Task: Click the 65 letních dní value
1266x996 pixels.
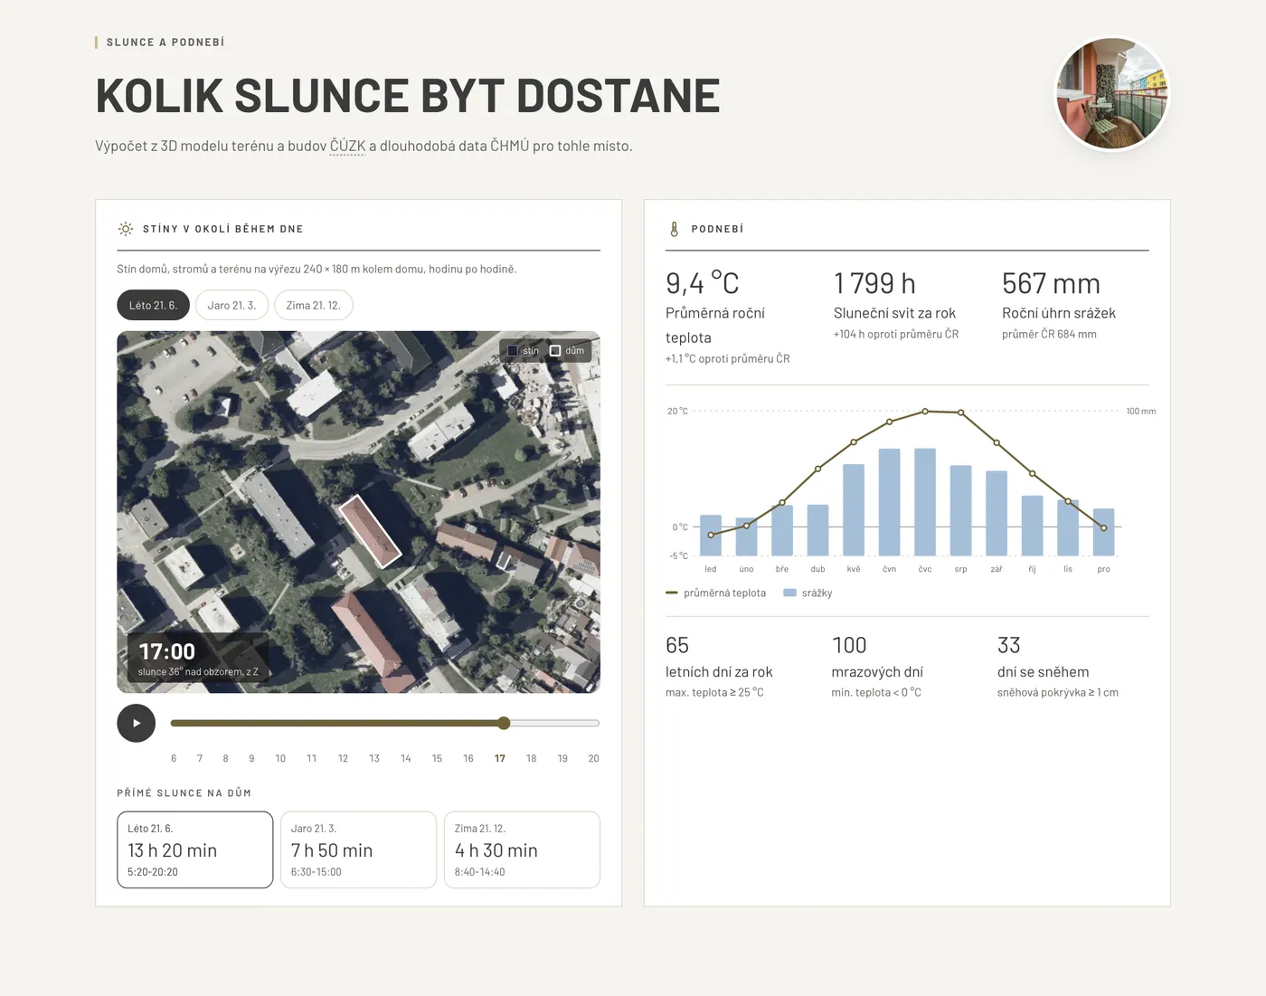Action: pos(677,645)
